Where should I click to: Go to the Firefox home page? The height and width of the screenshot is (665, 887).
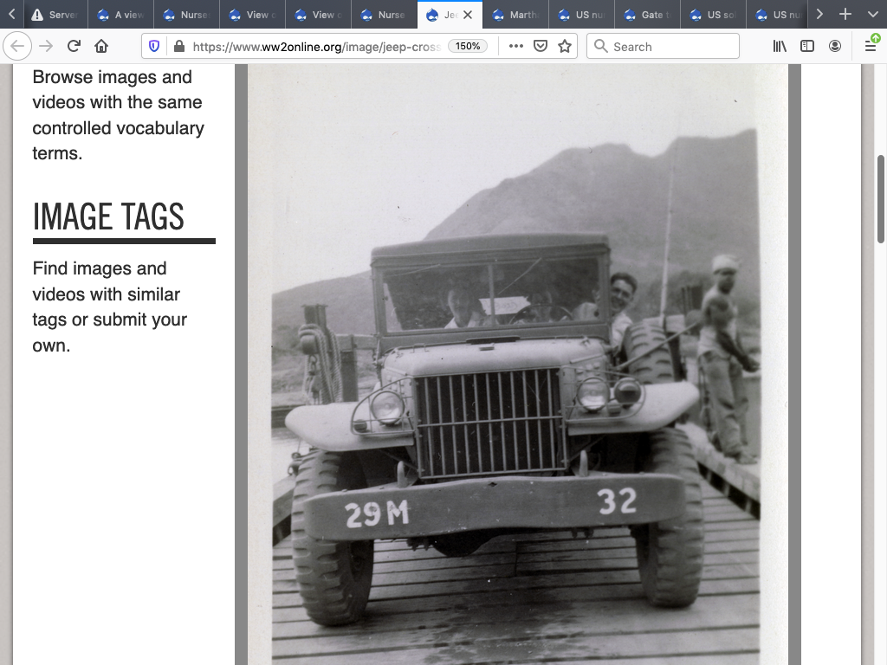[x=101, y=46]
